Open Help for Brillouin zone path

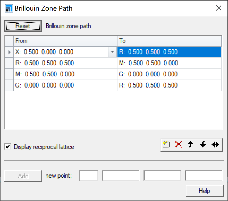pyautogui.click(x=204, y=191)
